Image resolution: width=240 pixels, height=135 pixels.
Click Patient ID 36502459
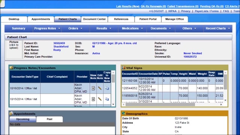click(59, 43)
